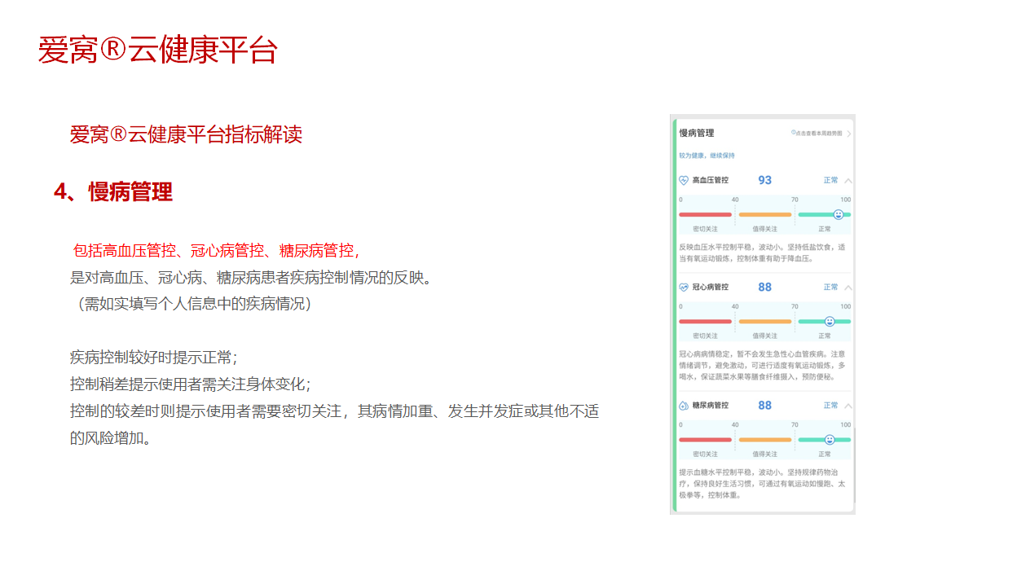Click the 提示血糖水平控制平稳 description paragraph
The width and height of the screenshot is (1017, 571).
click(x=762, y=483)
